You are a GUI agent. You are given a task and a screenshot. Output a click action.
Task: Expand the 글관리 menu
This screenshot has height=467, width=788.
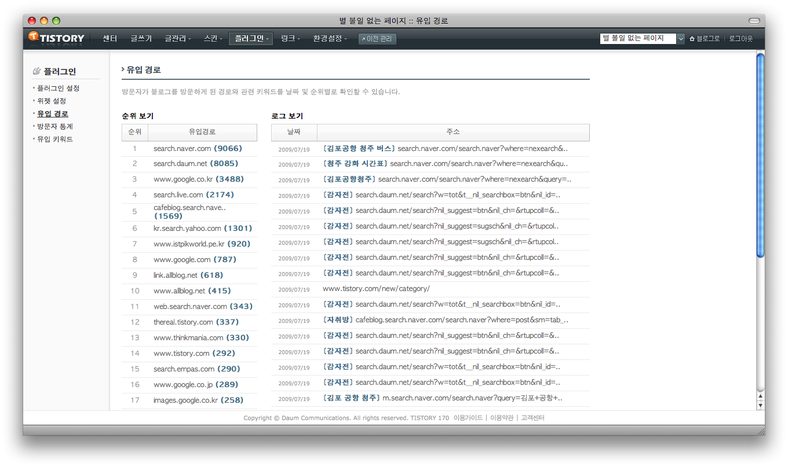point(177,39)
